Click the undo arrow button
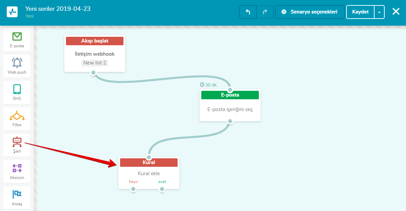The width and height of the screenshot is (406, 211). coord(248,12)
